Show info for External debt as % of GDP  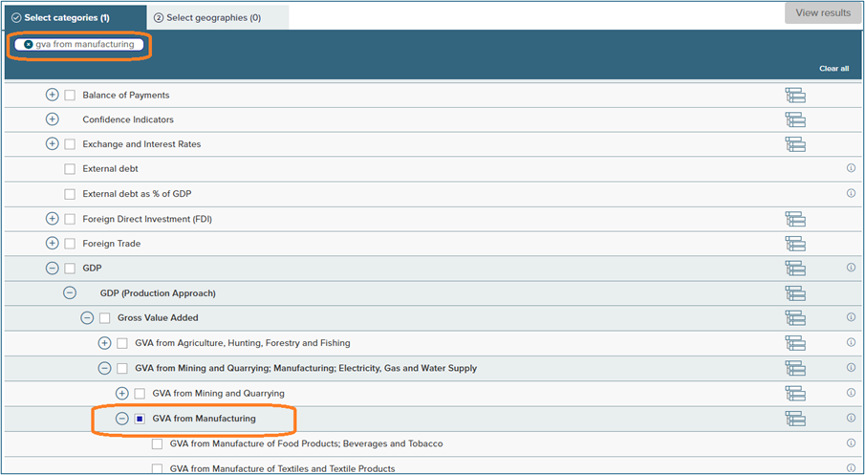[851, 193]
